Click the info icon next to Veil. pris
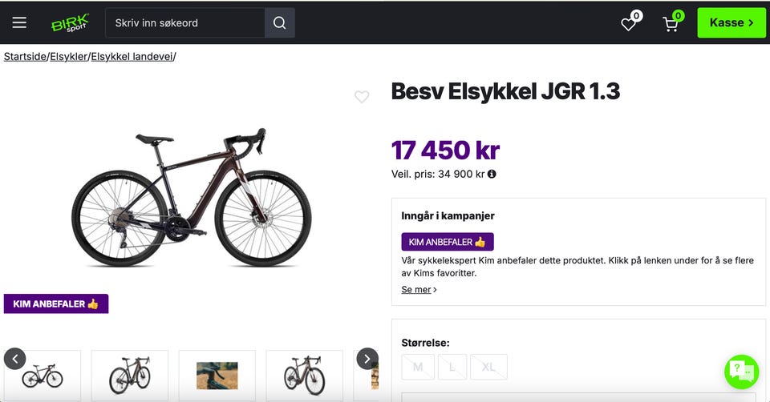Image resolution: width=770 pixels, height=402 pixels. [492, 174]
